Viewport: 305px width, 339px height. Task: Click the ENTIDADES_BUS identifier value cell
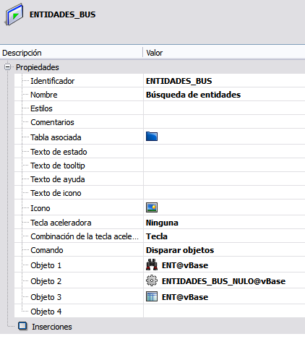224,81
